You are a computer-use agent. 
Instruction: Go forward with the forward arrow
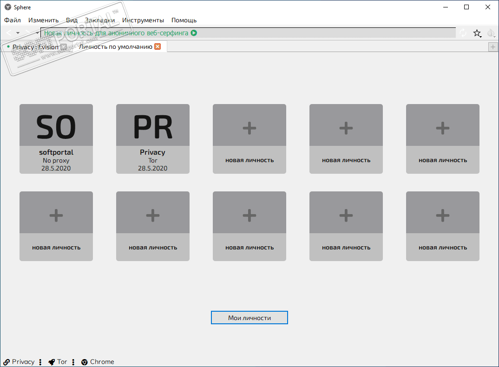pyautogui.click(x=28, y=33)
